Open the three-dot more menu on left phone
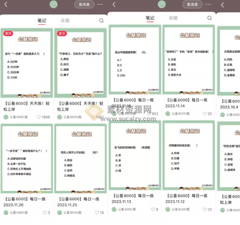240x225 pixels. pyautogui.click(x=100, y=4)
